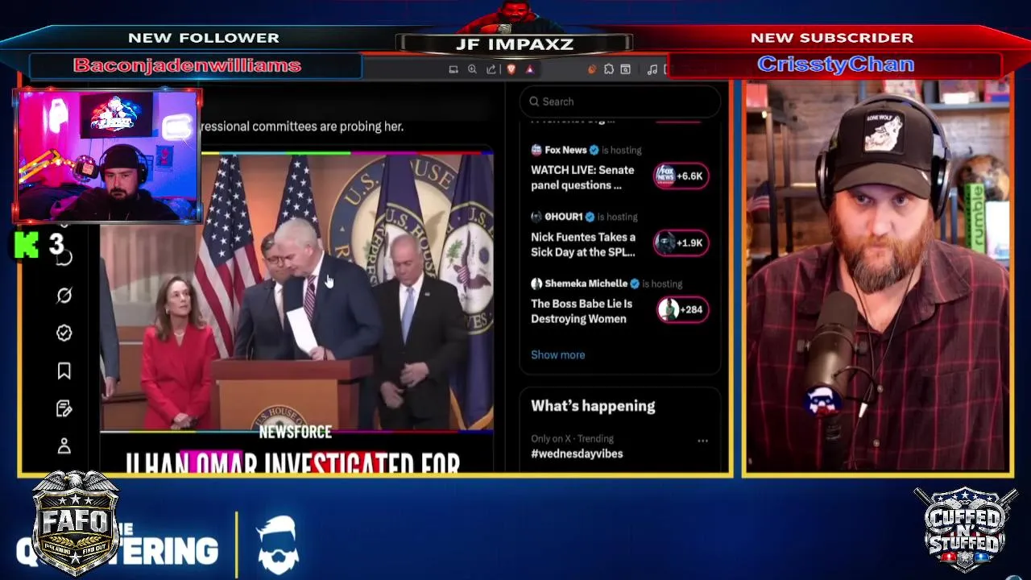The width and height of the screenshot is (1031, 580).
Task: Click the 0HOUR1 avatar icon
Action: [536, 217]
